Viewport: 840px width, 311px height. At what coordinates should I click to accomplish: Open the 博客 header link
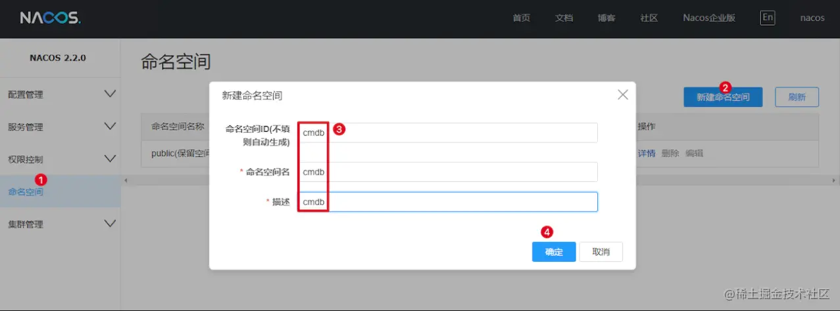coord(606,18)
